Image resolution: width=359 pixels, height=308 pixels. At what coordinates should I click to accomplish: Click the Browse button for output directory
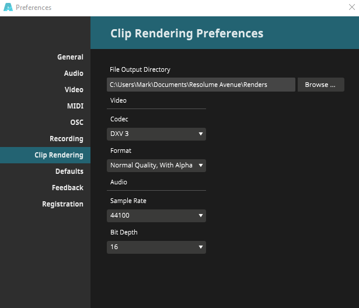[x=320, y=85]
